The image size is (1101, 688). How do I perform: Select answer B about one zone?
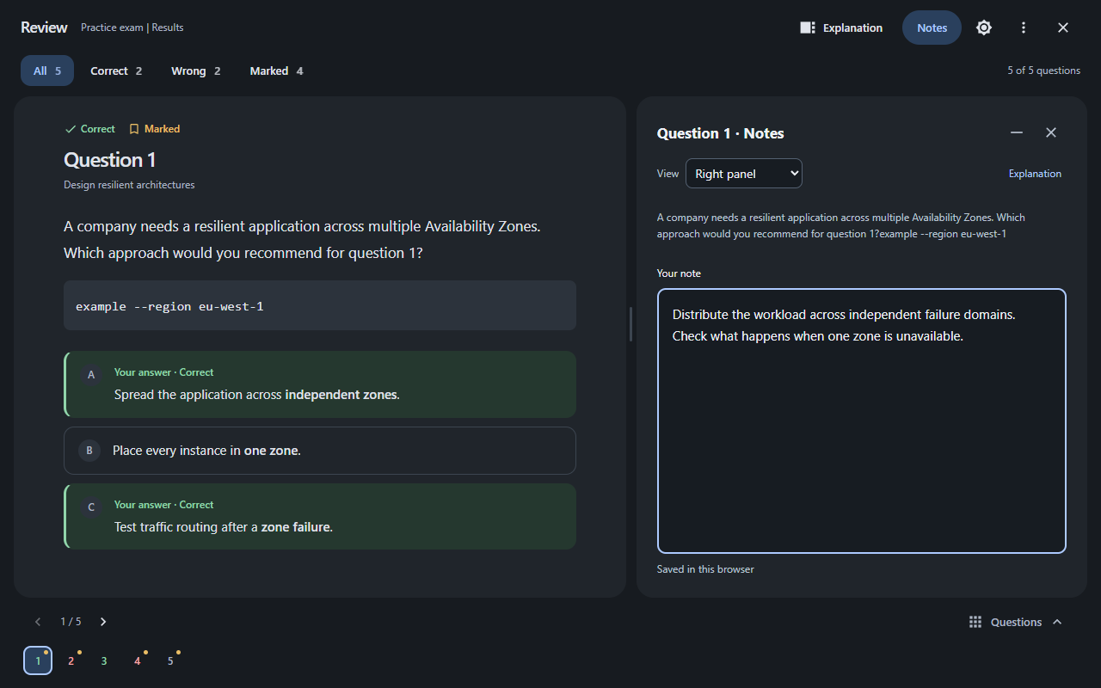pyautogui.click(x=320, y=451)
